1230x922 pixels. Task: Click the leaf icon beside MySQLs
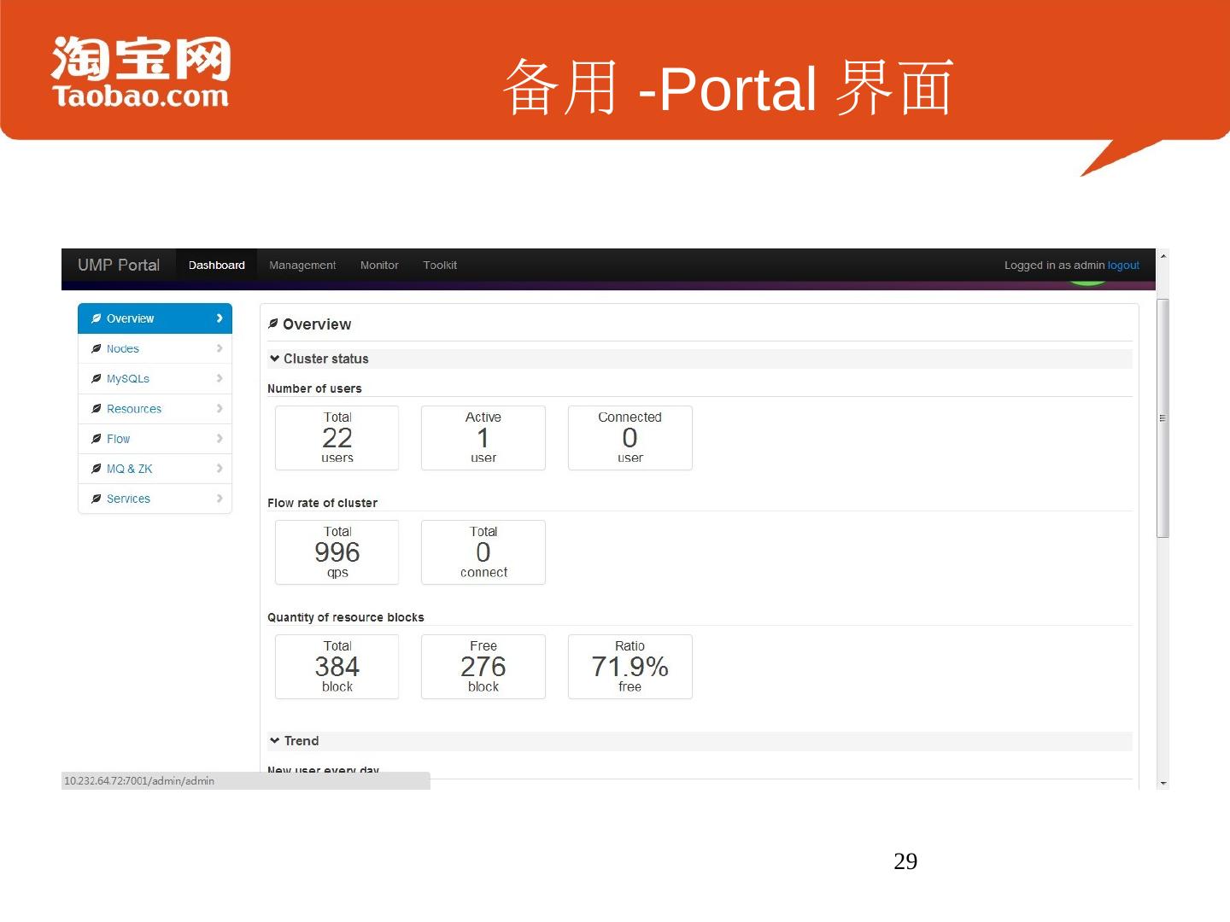tap(97, 378)
